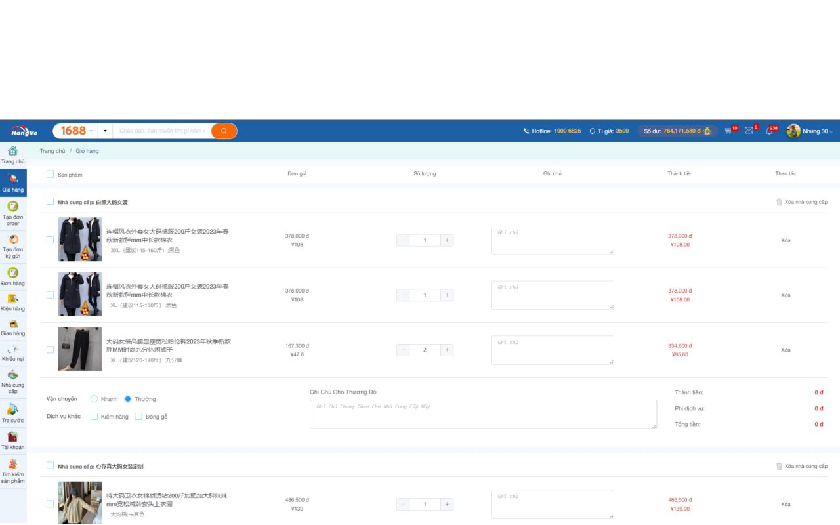Open Tài khoản in sidebar menu

(x=13, y=441)
